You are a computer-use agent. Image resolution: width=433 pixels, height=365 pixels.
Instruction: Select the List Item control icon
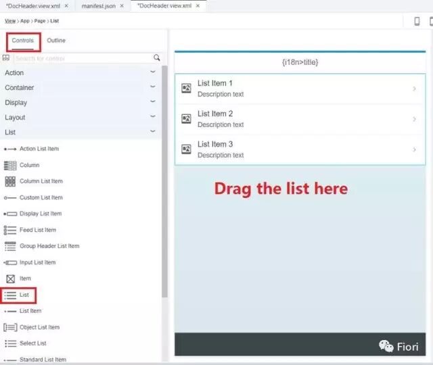tap(10, 312)
